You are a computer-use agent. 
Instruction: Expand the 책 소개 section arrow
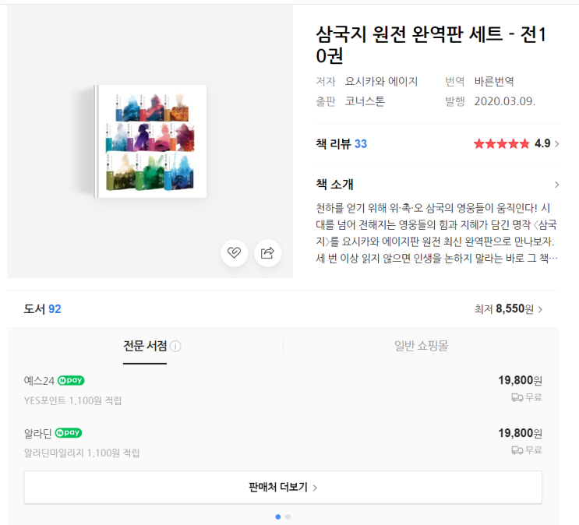pyautogui.click(x=556, y=185)
